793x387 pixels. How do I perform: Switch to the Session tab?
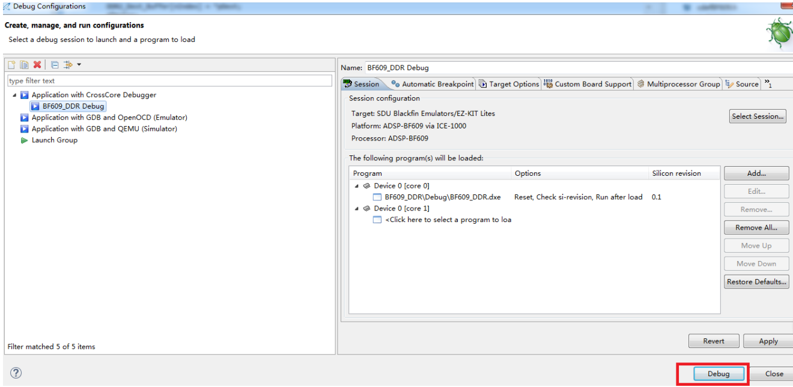coord(361,84)
